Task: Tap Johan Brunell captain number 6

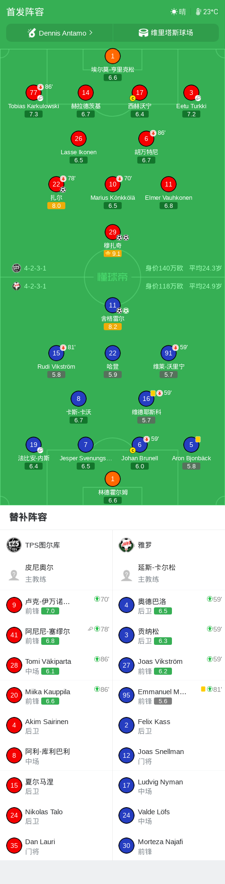Action: [140, 445]
